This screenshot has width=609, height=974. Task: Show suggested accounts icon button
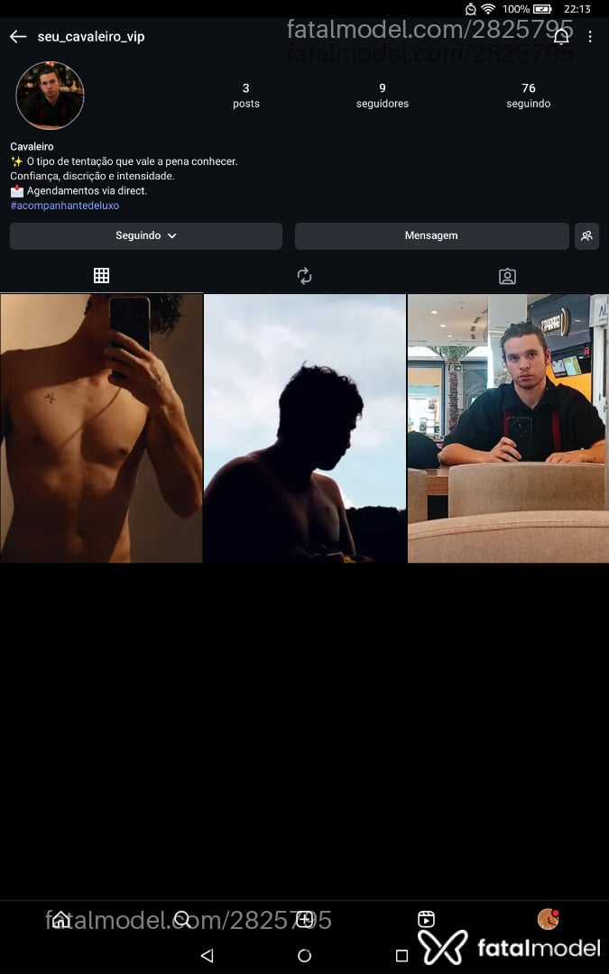point(586,236)
